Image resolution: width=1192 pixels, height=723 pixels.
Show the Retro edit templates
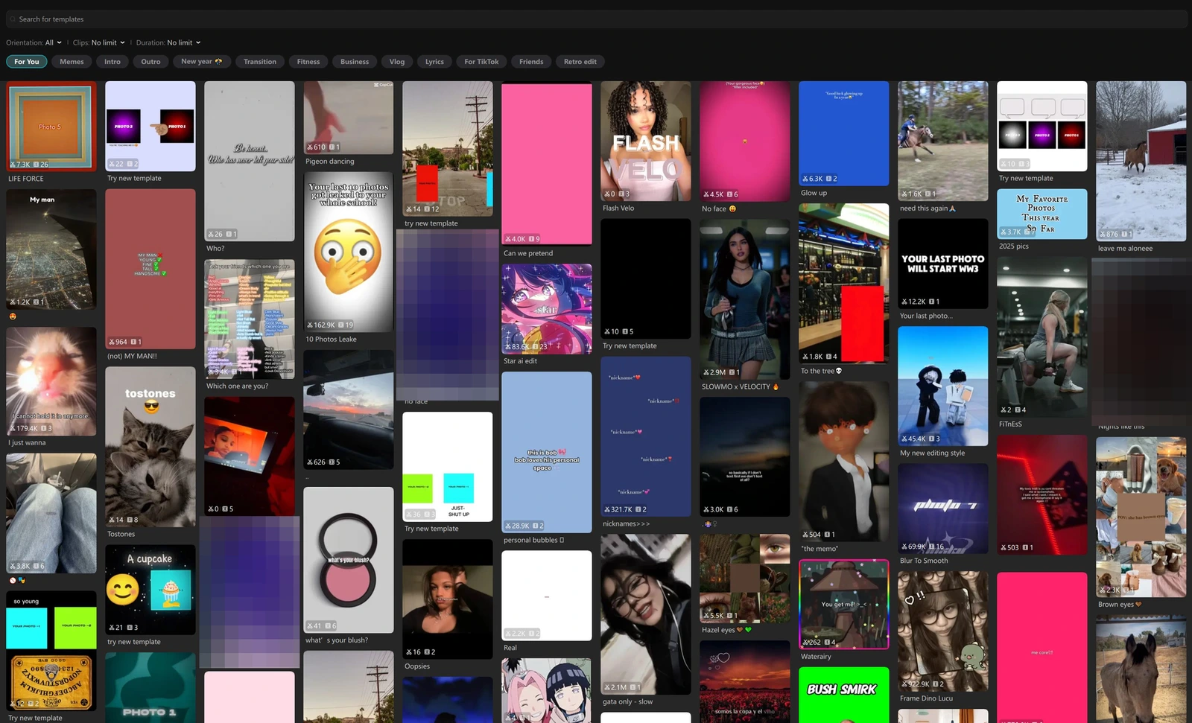(x=580, y=62)
